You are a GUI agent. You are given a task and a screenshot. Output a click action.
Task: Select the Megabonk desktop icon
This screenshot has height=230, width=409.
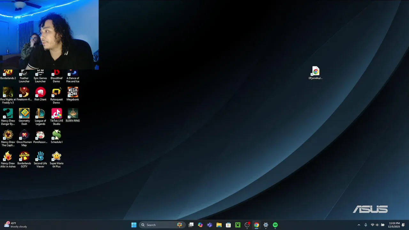pyautogui.click(x=73, y=94)
